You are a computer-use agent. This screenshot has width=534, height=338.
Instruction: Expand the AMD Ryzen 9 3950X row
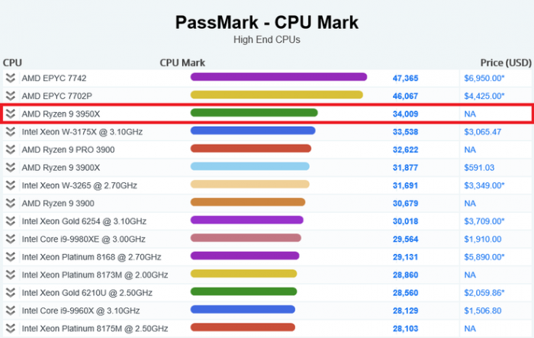tap(11, 114)
